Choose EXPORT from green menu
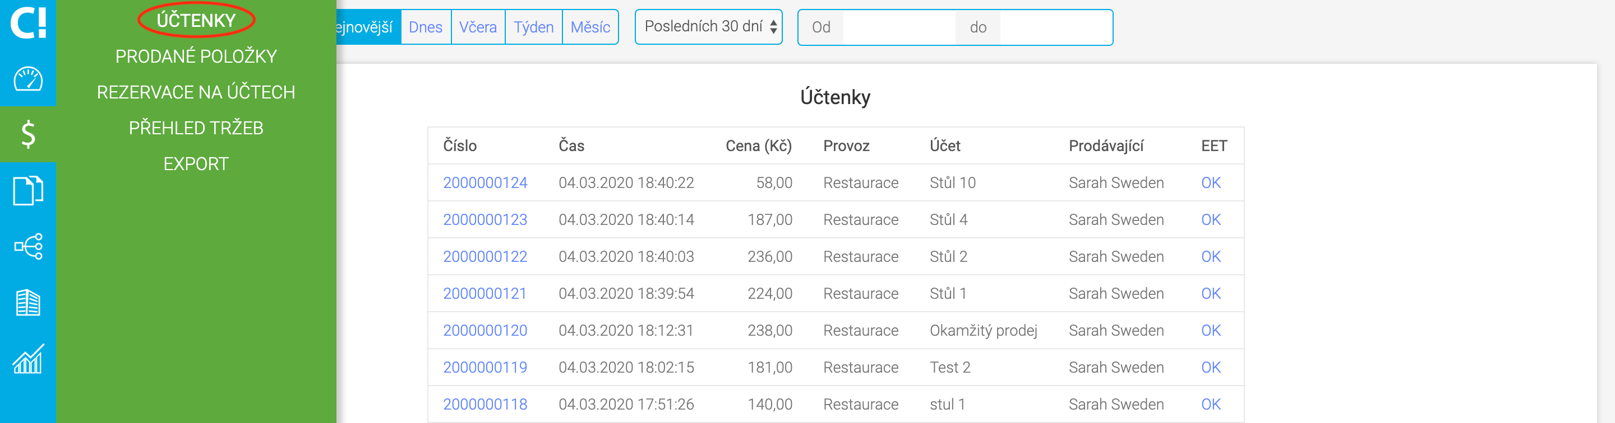 [x=196, y=164]
